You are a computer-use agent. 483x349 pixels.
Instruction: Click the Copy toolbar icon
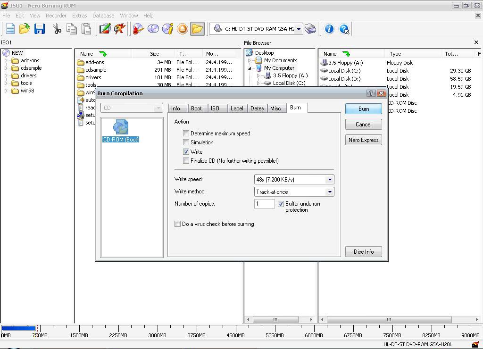[72, 29]
